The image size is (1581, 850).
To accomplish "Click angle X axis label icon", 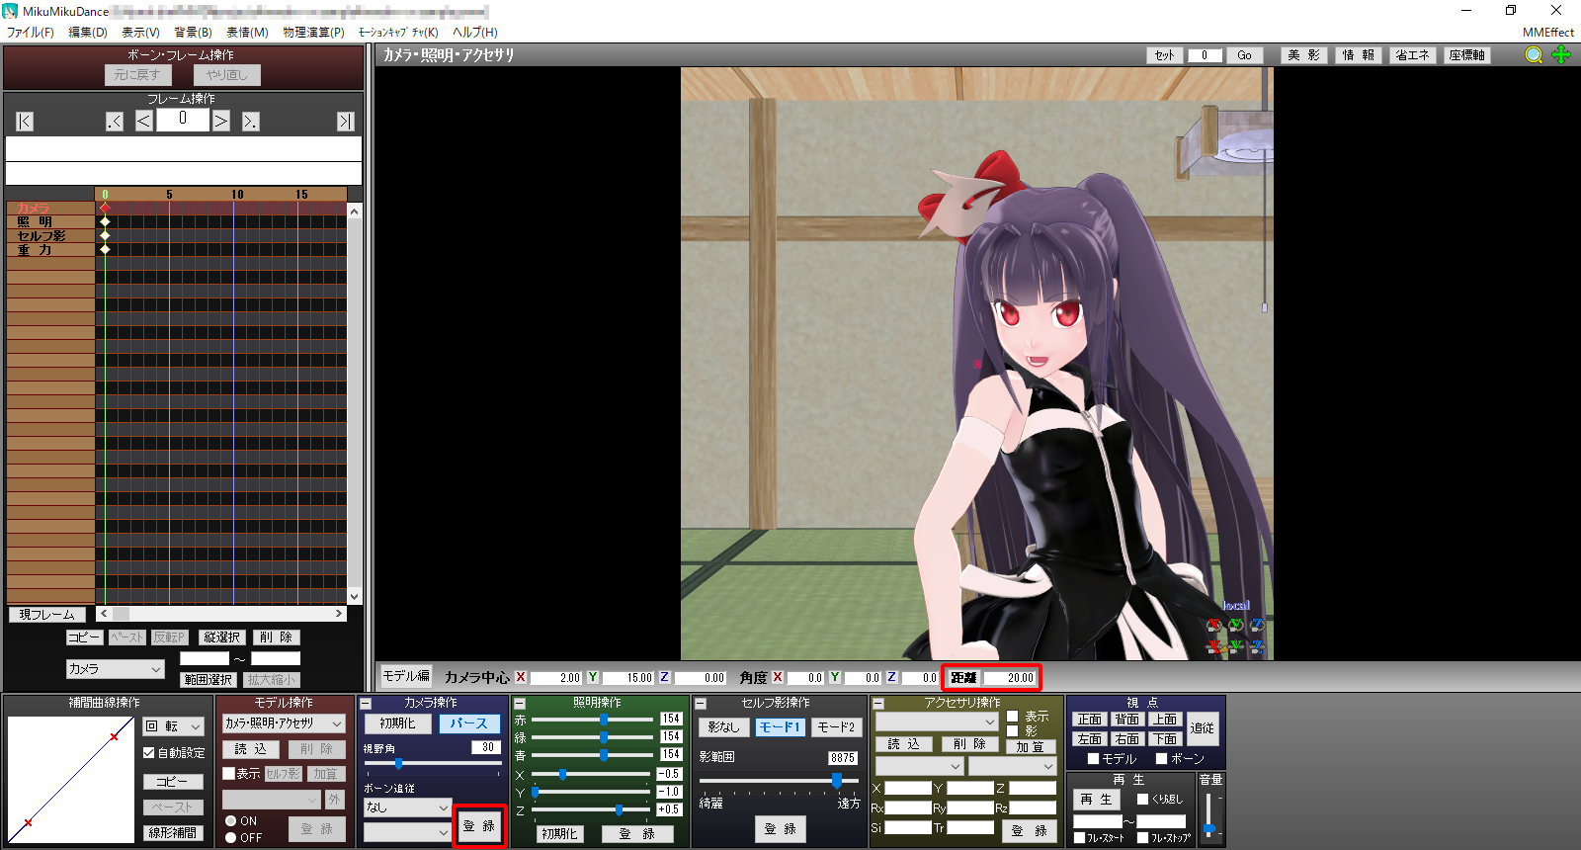I will 778,677.
